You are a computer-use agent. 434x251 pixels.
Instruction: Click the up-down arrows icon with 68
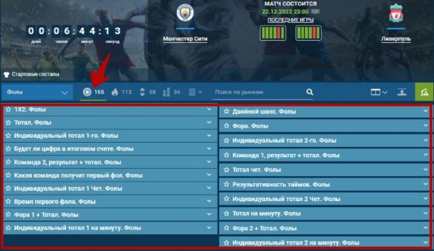pos(142,92)
